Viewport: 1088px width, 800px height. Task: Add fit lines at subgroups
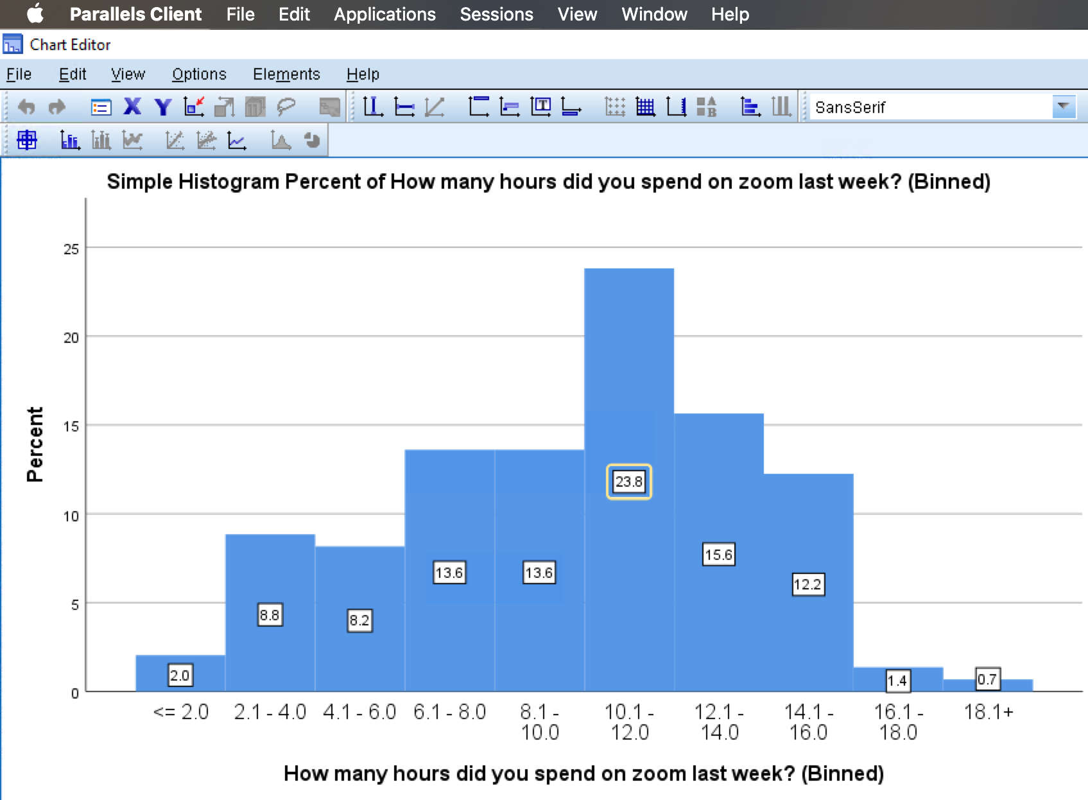coord(206,139)
